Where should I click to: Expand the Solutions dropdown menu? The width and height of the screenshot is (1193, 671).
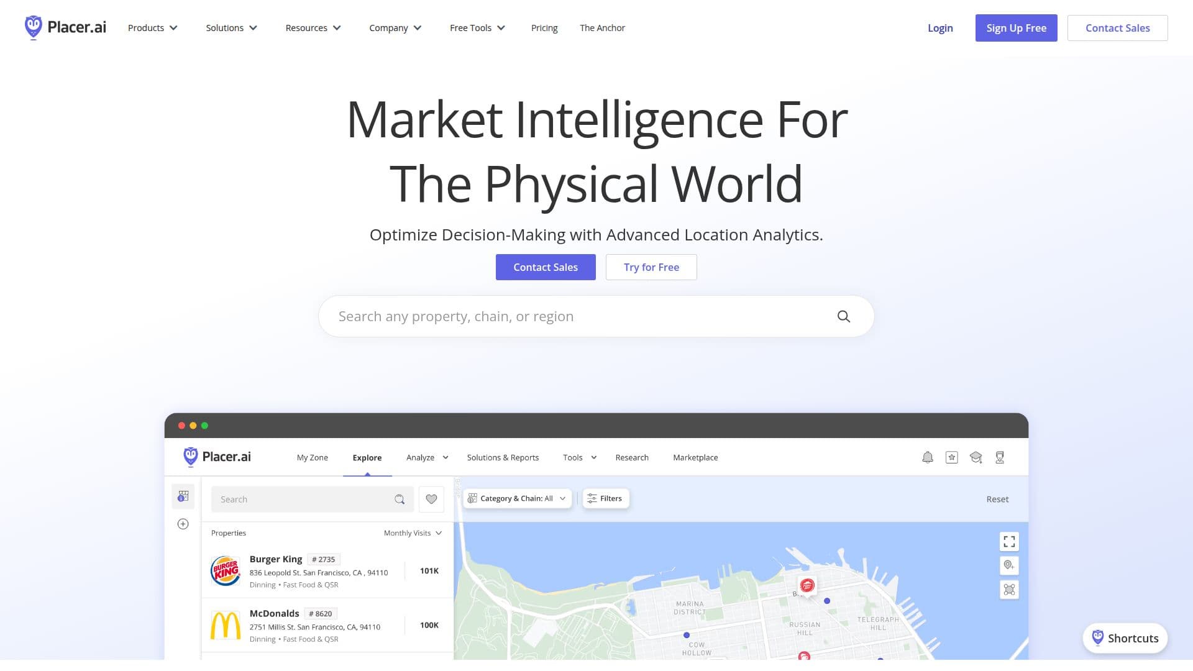(x=232, y=28)
